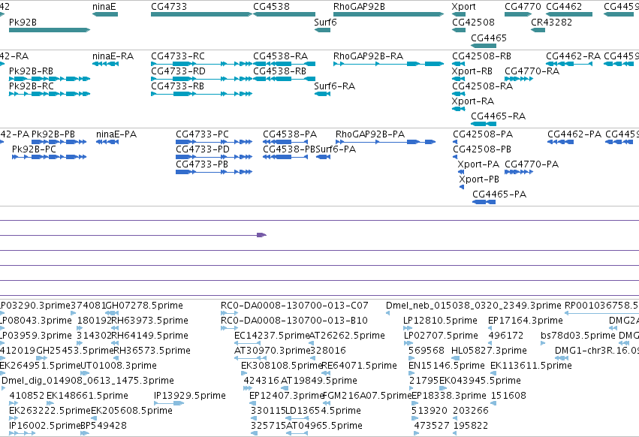Click the CG4465 gene label
This screenshot has width=639, height=437.
(x=489, y=38)
